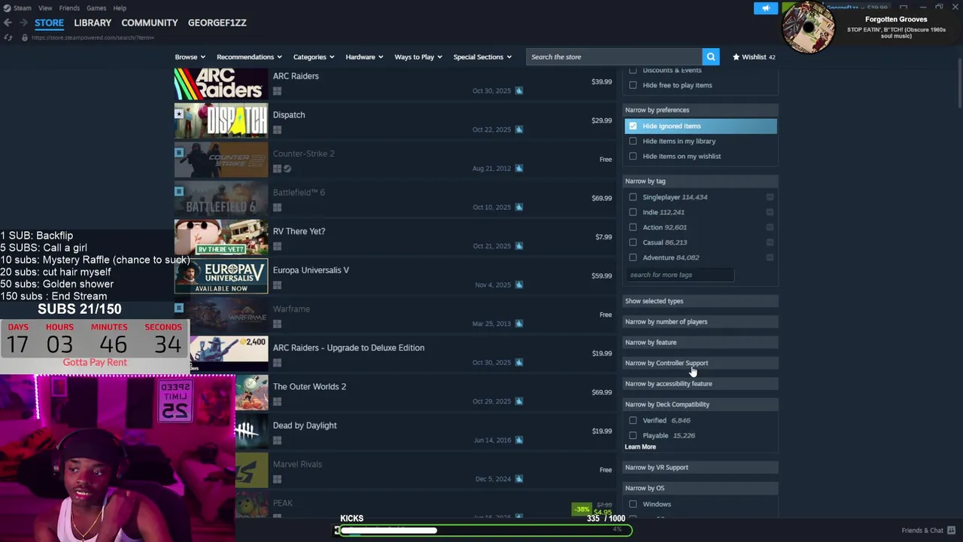The width and height of the screenshot is (963, 542).
Task: Click the search for more tags field
Action: point(679,275)
